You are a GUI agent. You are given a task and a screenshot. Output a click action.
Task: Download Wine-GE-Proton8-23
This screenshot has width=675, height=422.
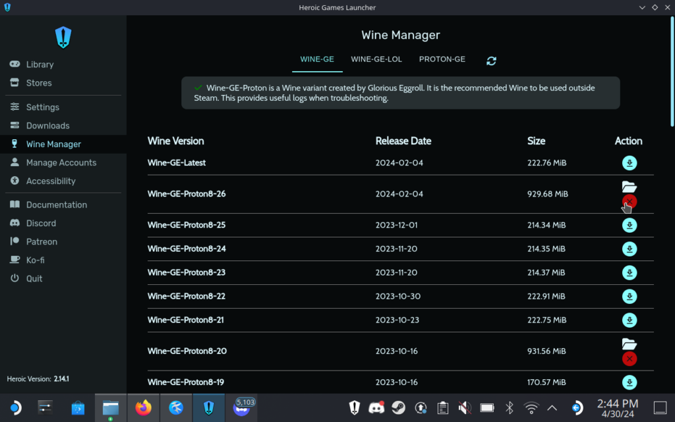click(x=629, y=272)
